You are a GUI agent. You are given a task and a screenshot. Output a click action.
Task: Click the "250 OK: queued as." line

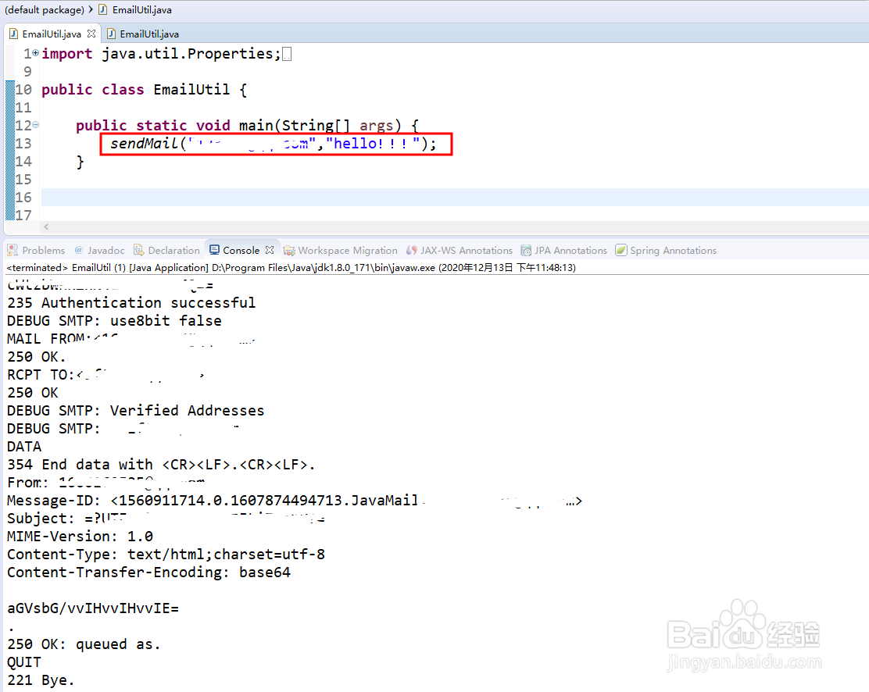(84, 644)
